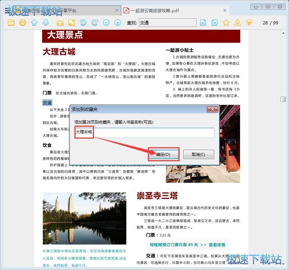This screenshot has height=270, width=289.
Task: Click the vertical scrollbar thumb
Action: point(283,99)
